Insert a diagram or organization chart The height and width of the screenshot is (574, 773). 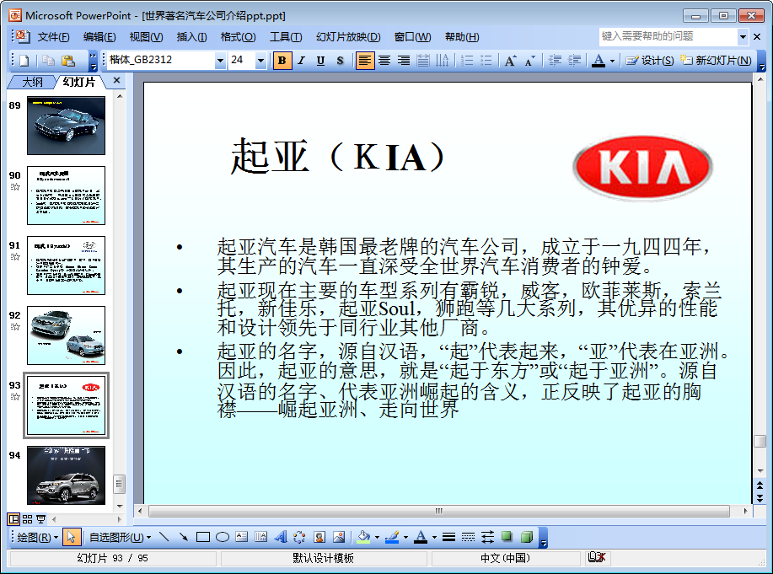point(300,537)
